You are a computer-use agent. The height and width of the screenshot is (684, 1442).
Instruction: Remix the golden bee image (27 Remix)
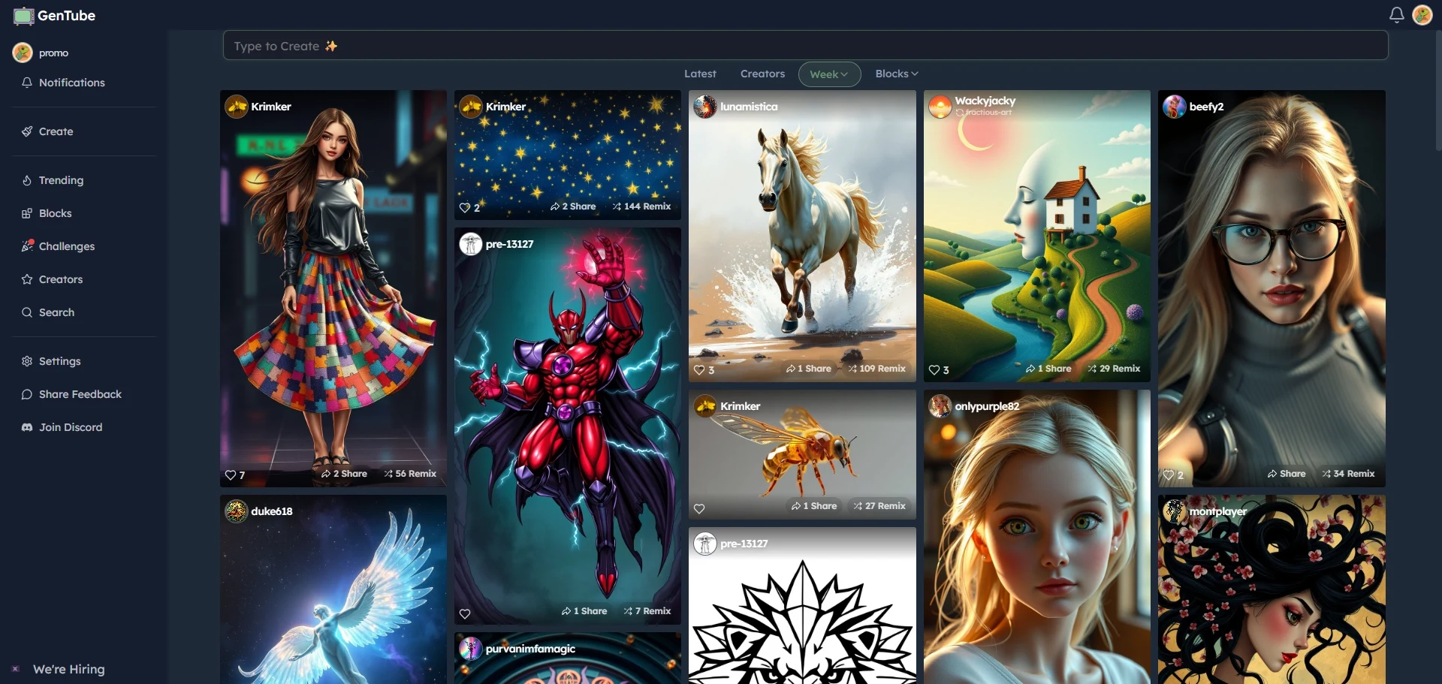(879, 506)
